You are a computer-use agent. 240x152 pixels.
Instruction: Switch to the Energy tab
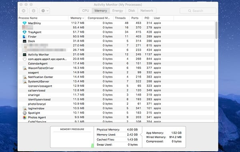click(118, 11)
